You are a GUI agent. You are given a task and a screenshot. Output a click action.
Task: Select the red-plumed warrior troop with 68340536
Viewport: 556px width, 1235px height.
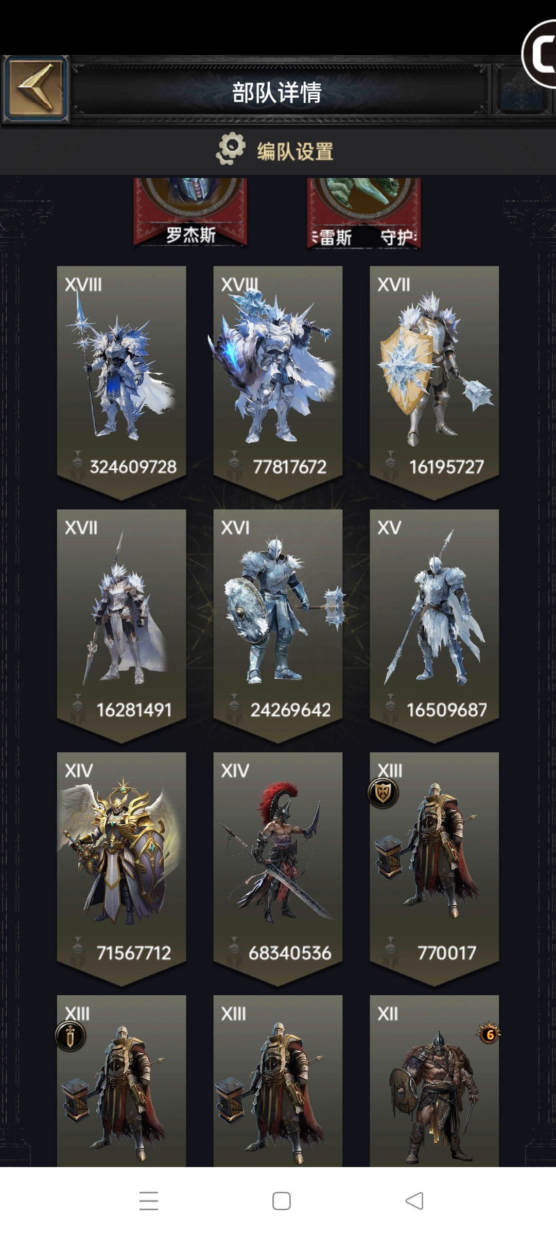coord(278,869)
